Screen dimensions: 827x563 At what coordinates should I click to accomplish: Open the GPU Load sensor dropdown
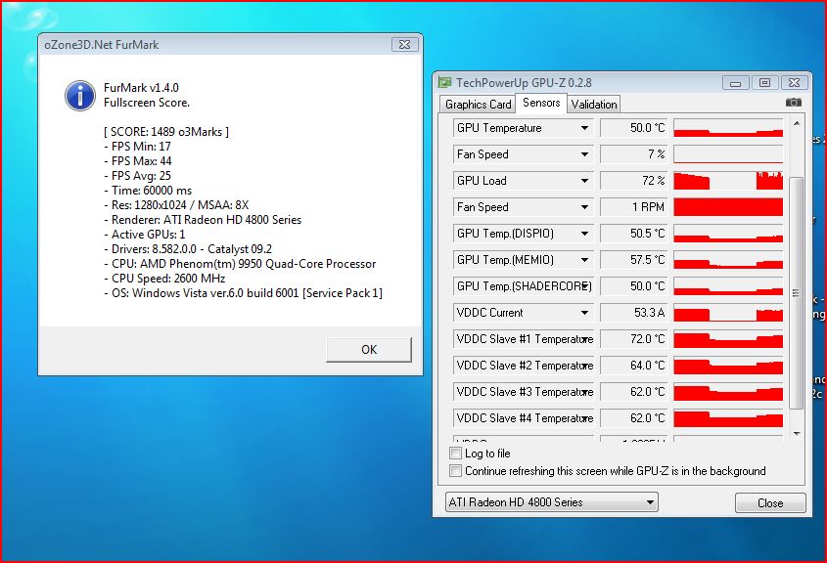coord(584,181)
